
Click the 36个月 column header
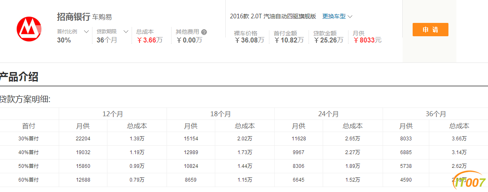(x=436, y=114)
